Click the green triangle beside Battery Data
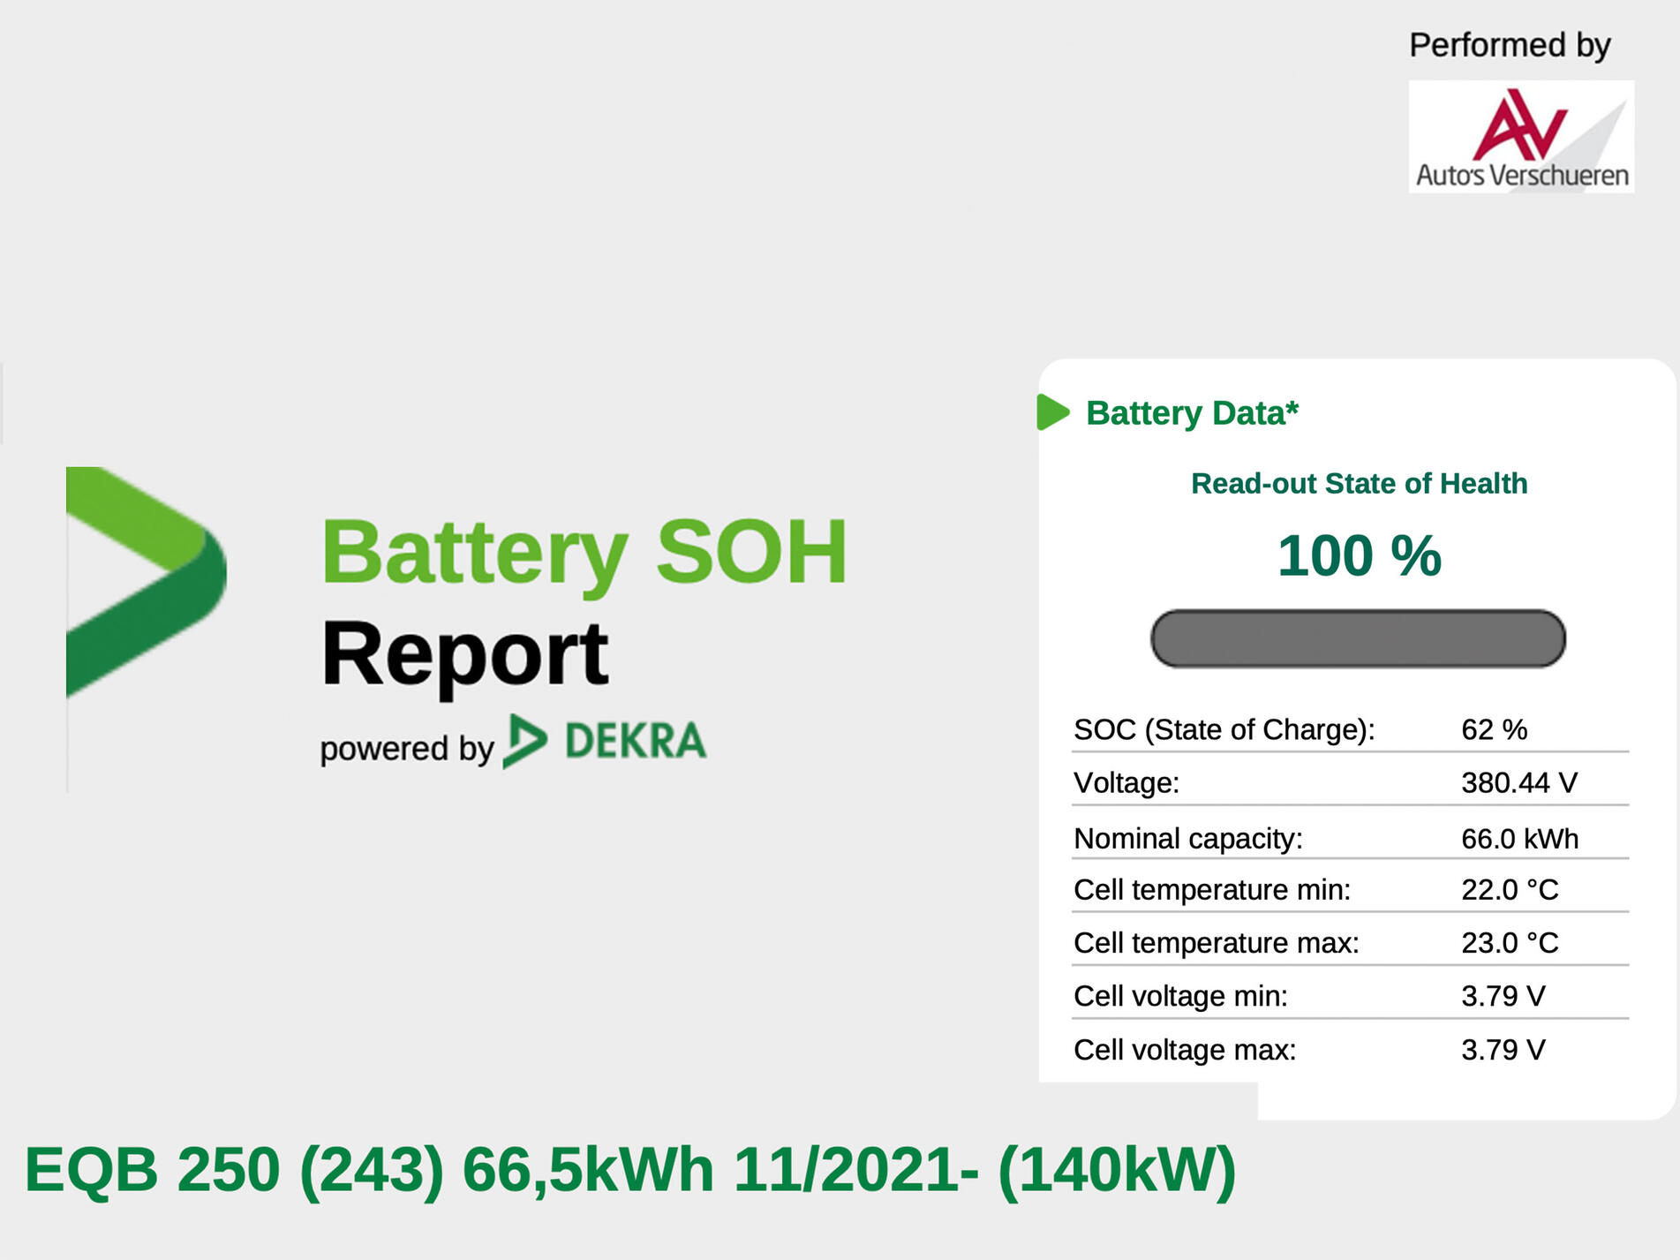1680x1260 pixels. click(x=1052, y=412)
